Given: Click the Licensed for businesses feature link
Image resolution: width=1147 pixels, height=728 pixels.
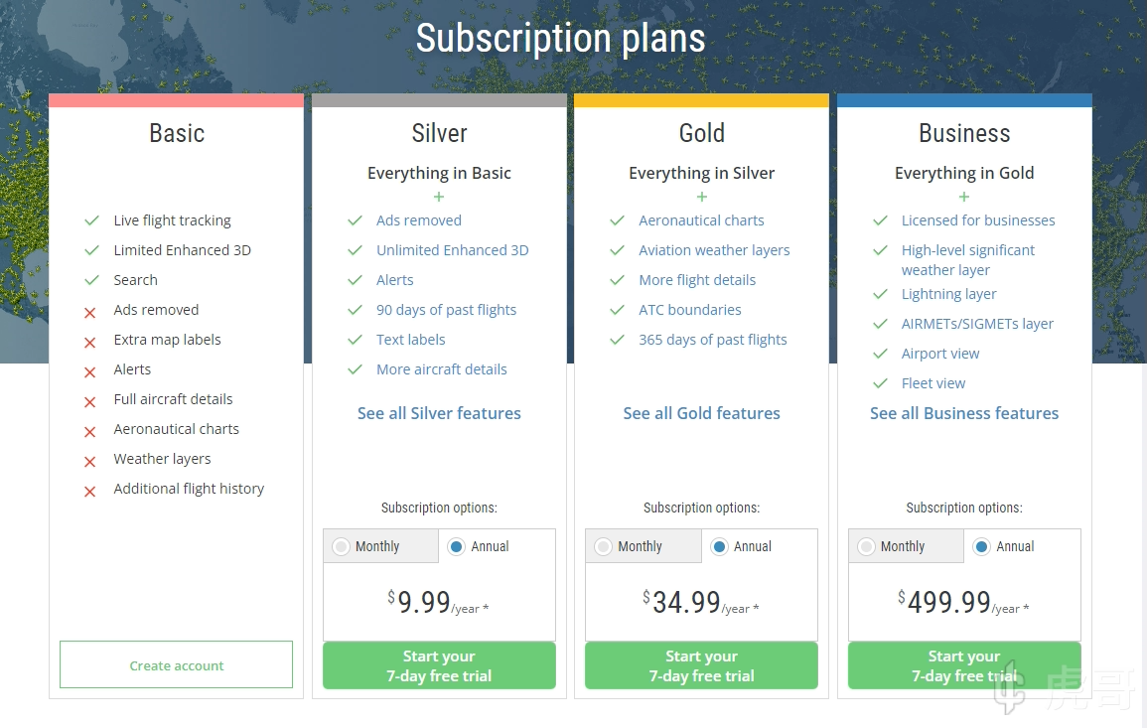Looking at the screenshot, I should point(978,220).
